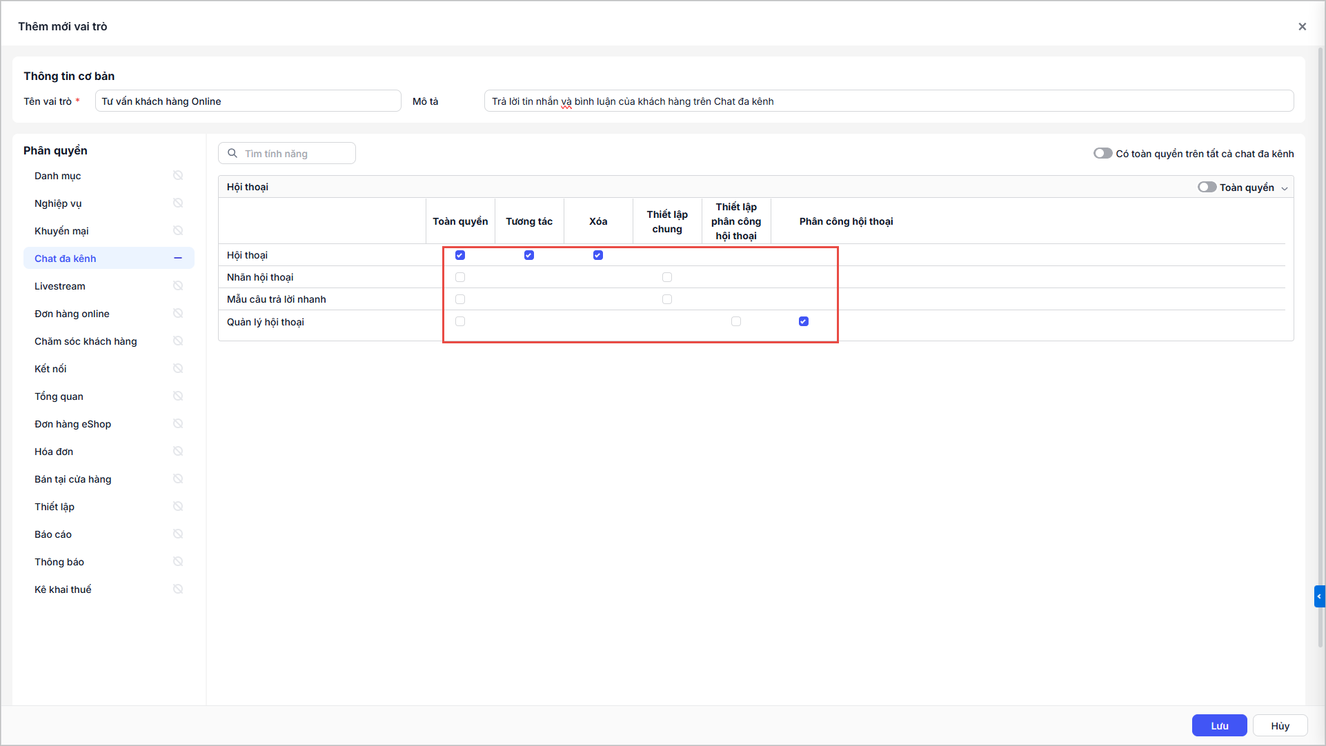This screenshot has height=746, width=1326.
Task: Click the disabled icon next to Danh mục
Action: click(x=178, y=176)
